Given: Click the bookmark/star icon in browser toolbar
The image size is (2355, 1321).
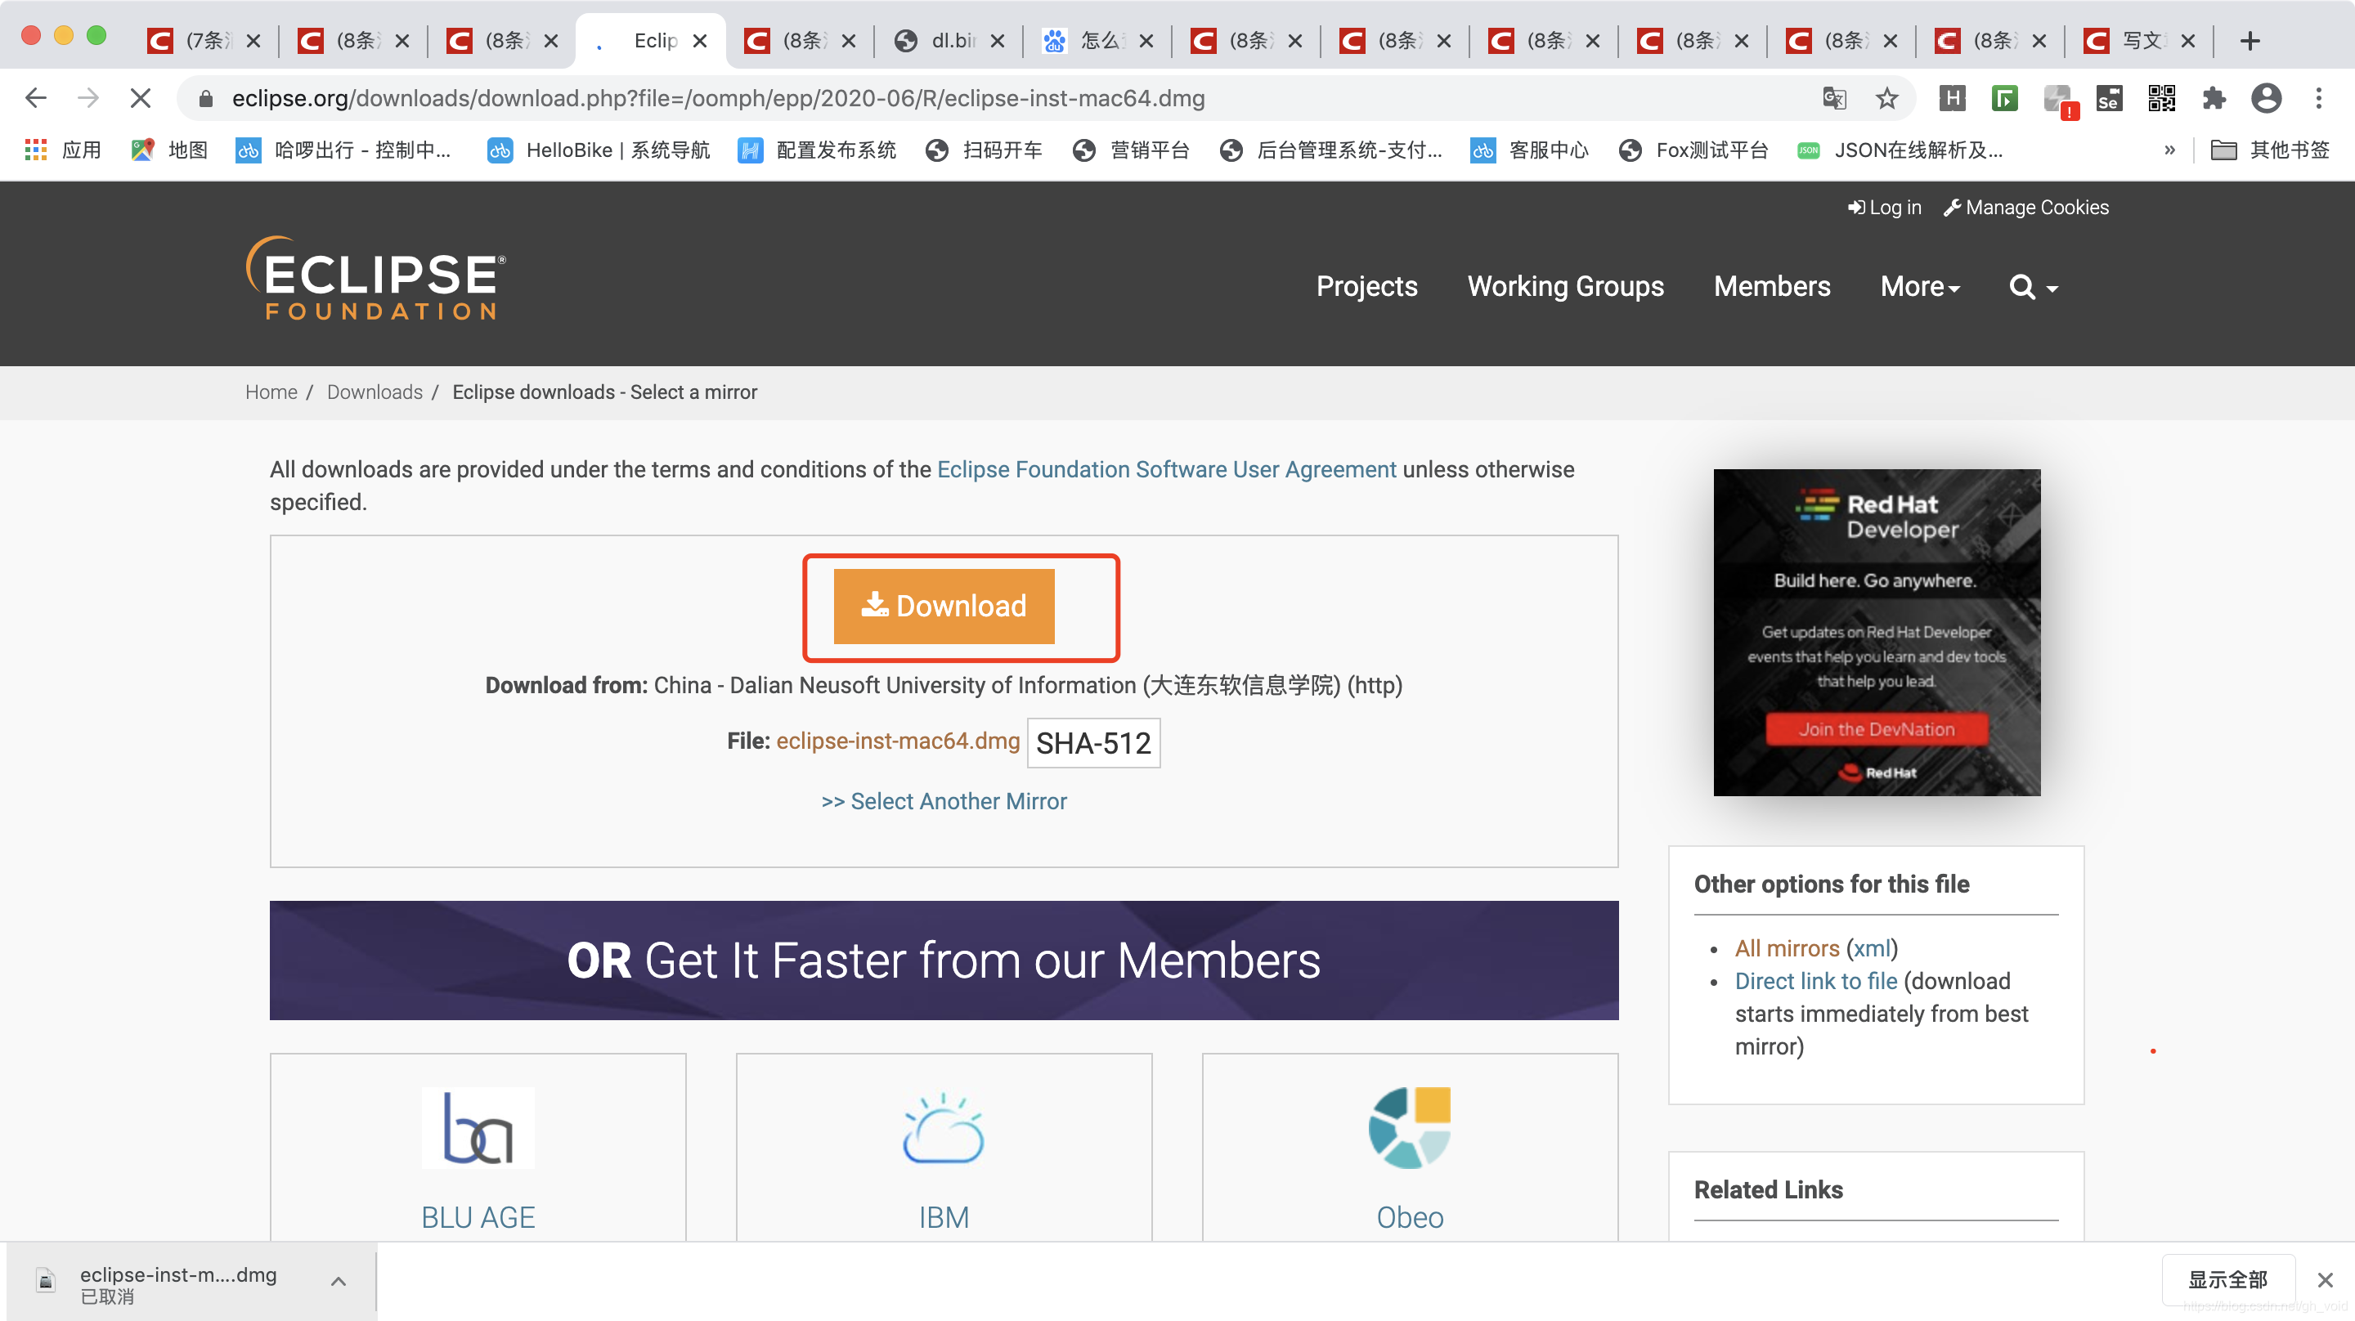Looking at the screenshot, I should coord(1887,99).
